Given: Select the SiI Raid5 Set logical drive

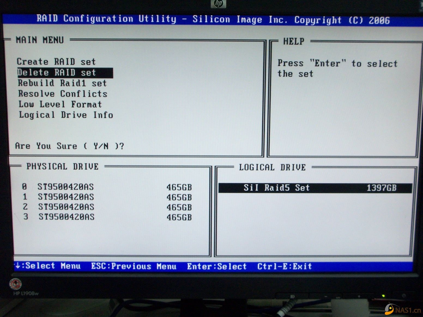Looking at the screenshot, I should pos(315,188).
